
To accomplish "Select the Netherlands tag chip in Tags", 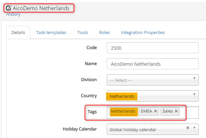I will [x=123, y=111].
